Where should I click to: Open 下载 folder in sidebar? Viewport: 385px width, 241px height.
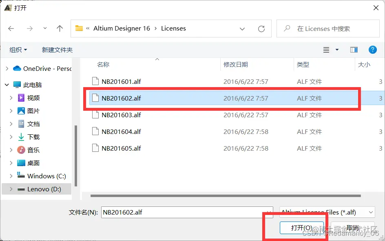pyautogui.click(x=29, y=137)
